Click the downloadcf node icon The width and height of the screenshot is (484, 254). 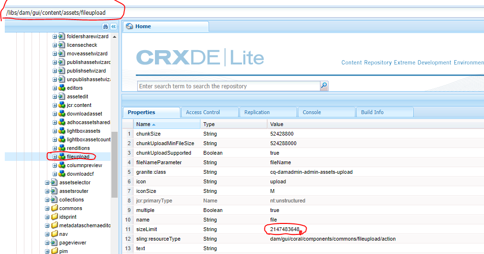click(62, 174)
